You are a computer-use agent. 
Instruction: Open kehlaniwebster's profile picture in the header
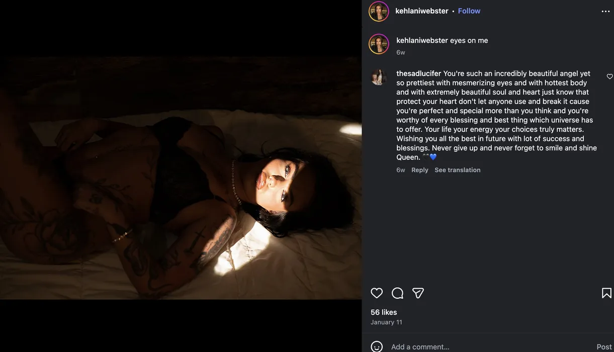[x=379, y=12]
